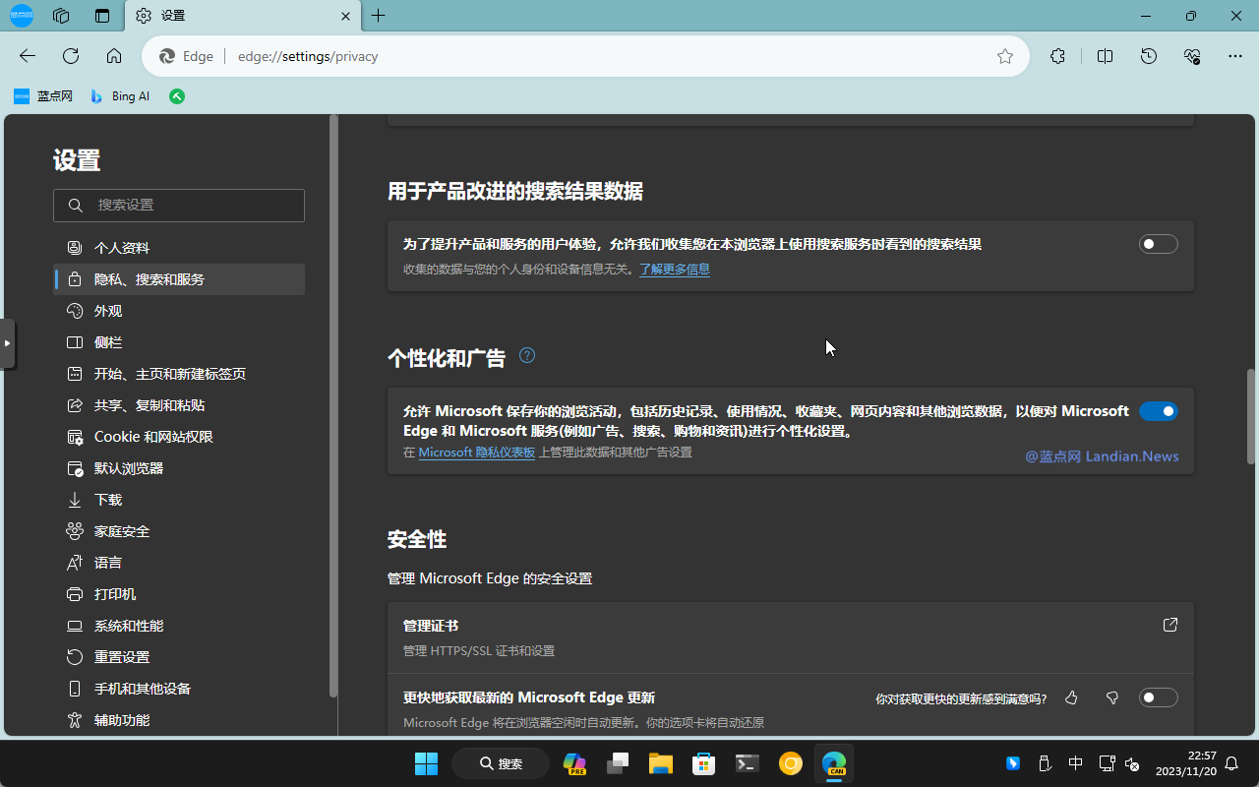Screen dimensions: 1259x787
Task: Open 开始、主页和新建标签页 settings
Action: click(x=179, y=374)
